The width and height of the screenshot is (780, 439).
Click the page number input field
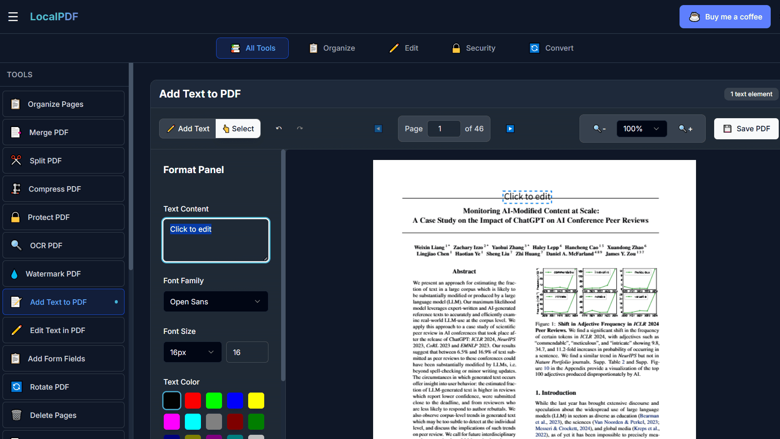444,129
